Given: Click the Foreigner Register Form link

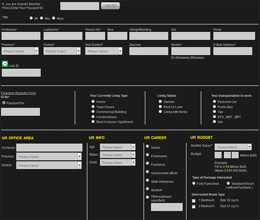Looking at the screenshot, I should pos(18,93).
